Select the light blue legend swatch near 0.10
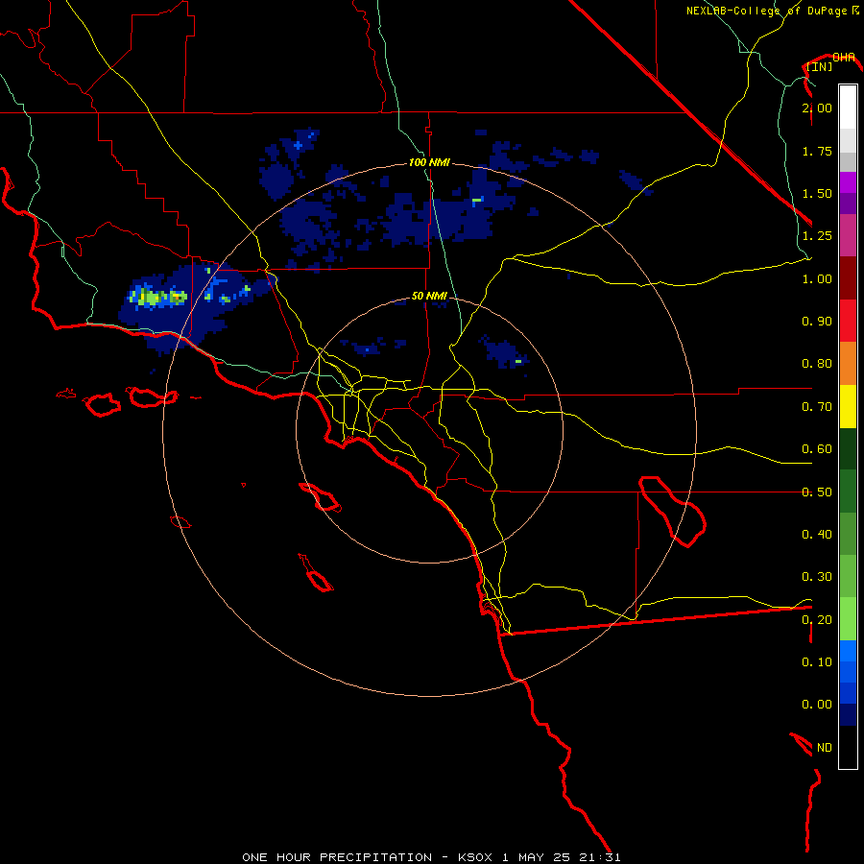The height and width of the screenshot is (864, 864). click(x=848, y=651)
